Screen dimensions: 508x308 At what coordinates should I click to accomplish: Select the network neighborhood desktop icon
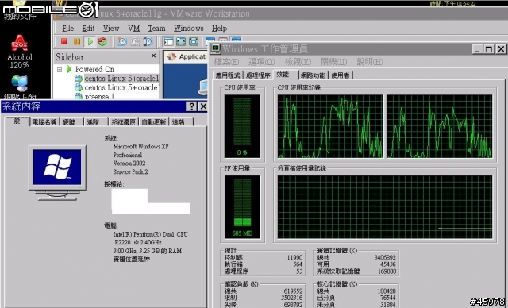tap(19, 87)
